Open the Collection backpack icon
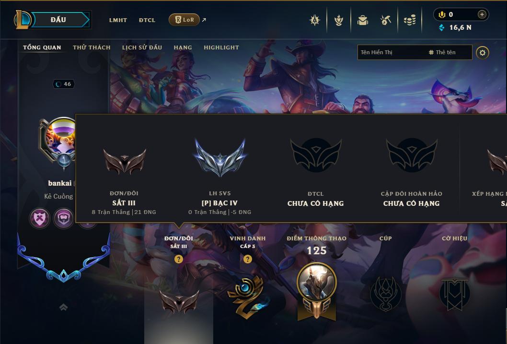The width and height of the screenshot is (507, 344). pyautogui.click(x=362, y=20)
